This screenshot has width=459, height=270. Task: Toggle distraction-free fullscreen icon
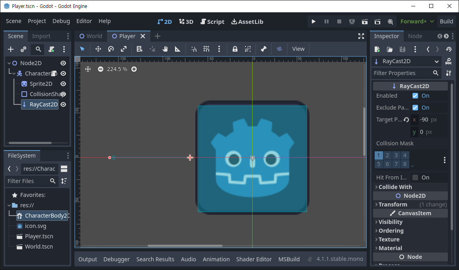(361, 36)
